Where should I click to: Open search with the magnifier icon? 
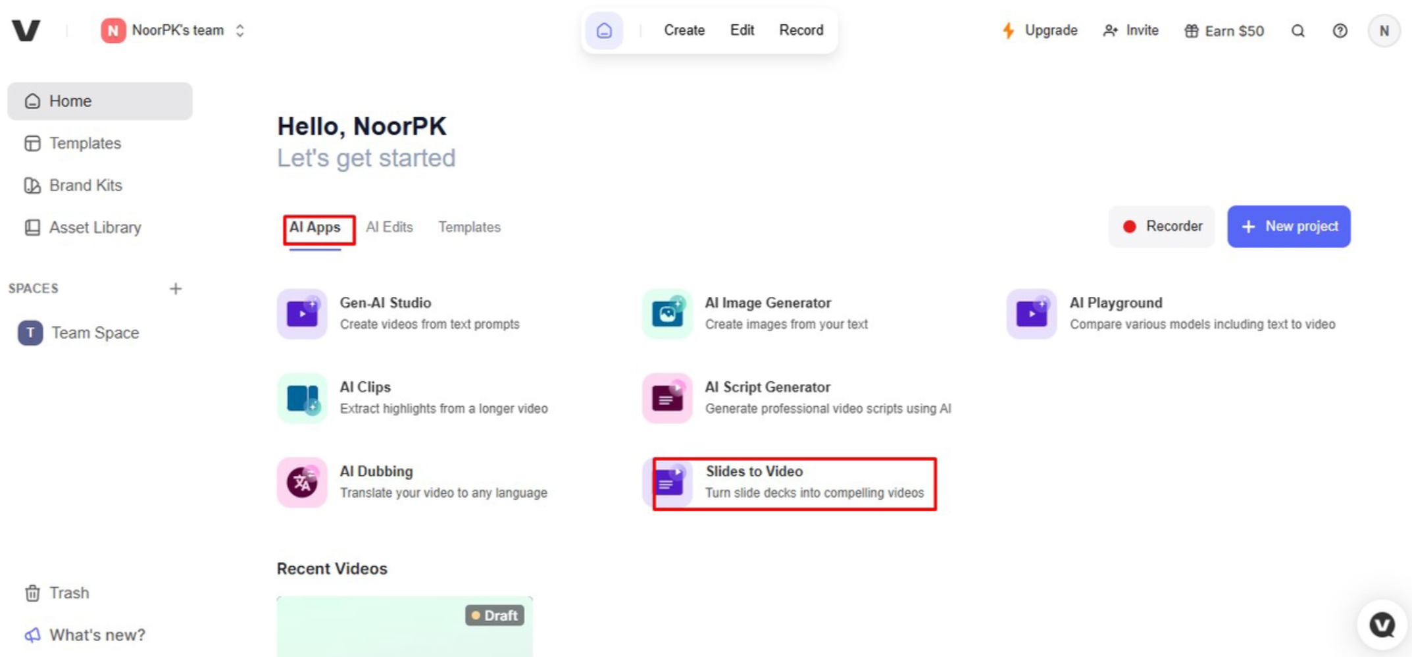(1298, 31)
